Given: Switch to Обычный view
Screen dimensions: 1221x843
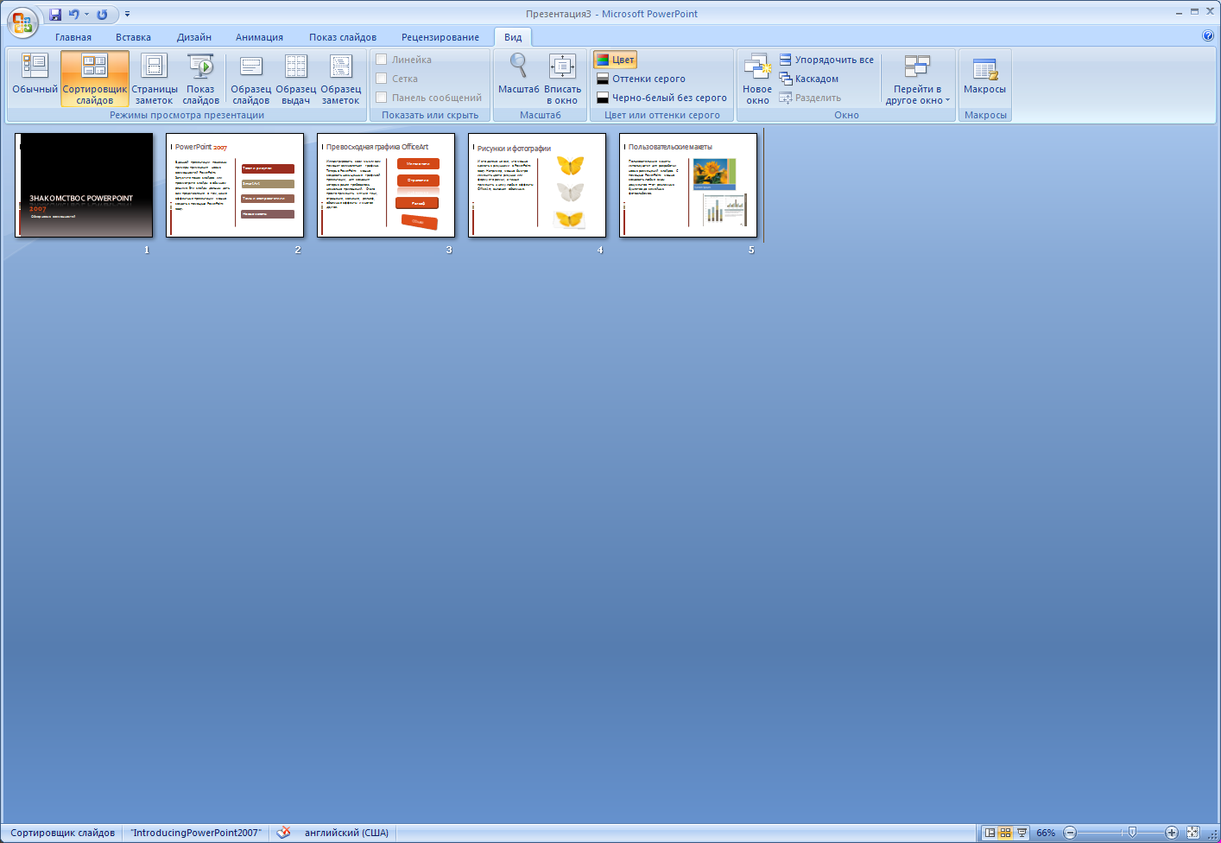Looking at the screenshot, I should click(35, 79).
